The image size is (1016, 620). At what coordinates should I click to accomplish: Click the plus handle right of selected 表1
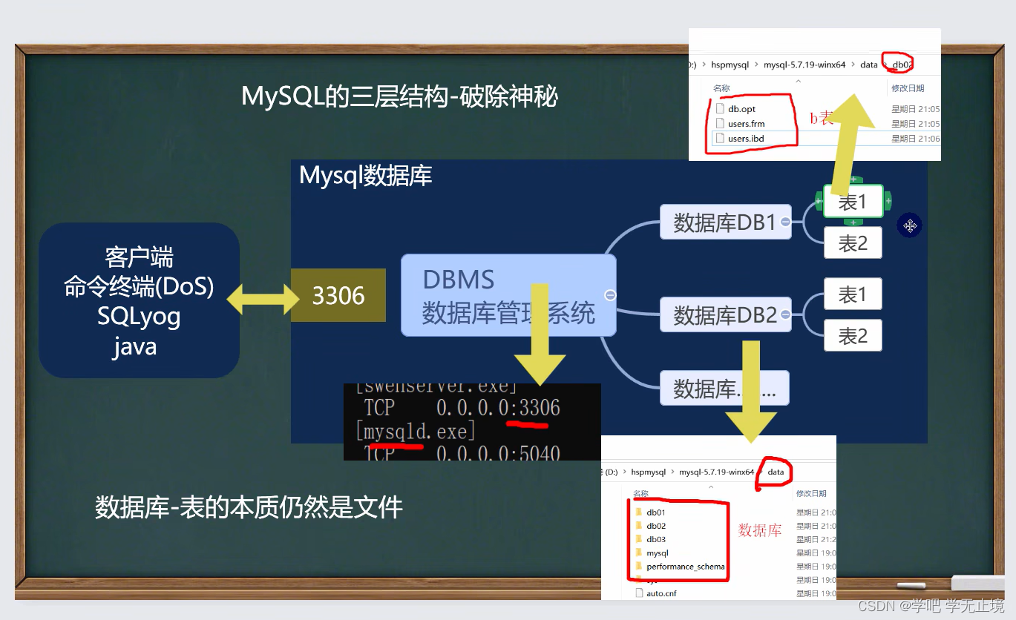(x=888, y=200)
